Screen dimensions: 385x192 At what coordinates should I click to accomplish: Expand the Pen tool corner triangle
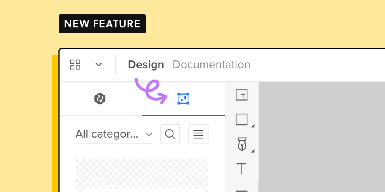pos(253,151)
